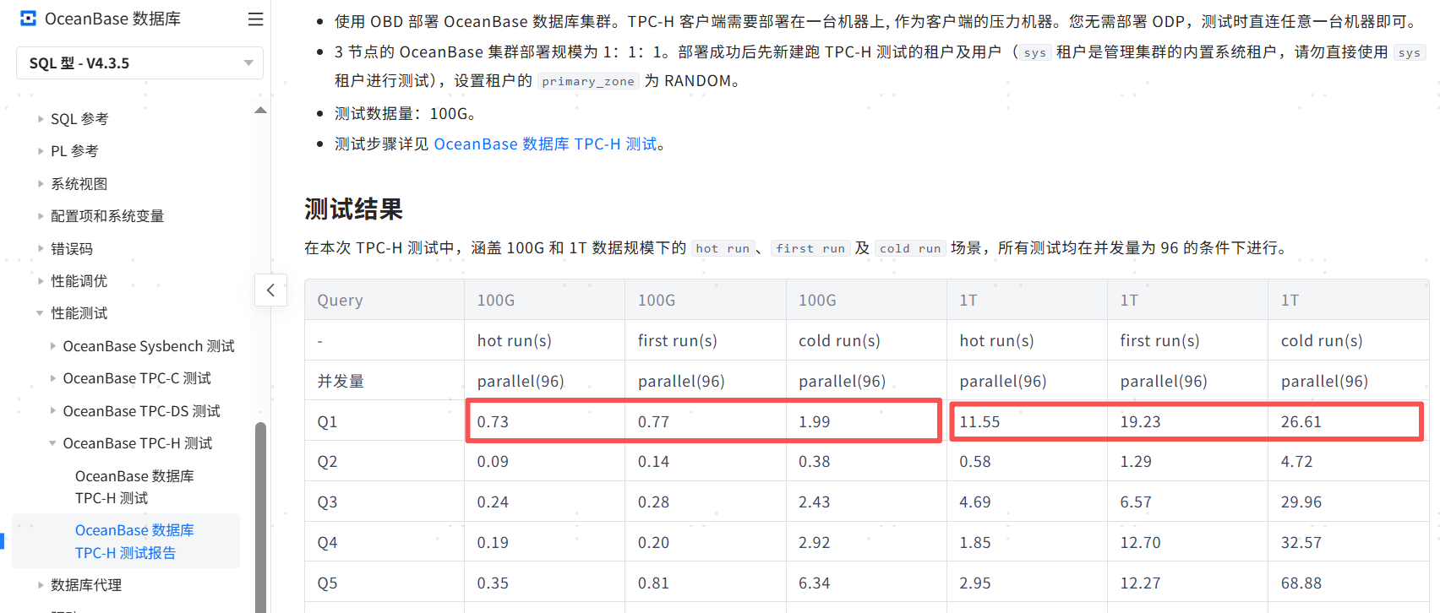The height and width of the screenshot is (613, 1440).
Task: Follow the OceanBase 数据库 TPC-H 测试 hyperlink
Action: click(x=545, y=144)
